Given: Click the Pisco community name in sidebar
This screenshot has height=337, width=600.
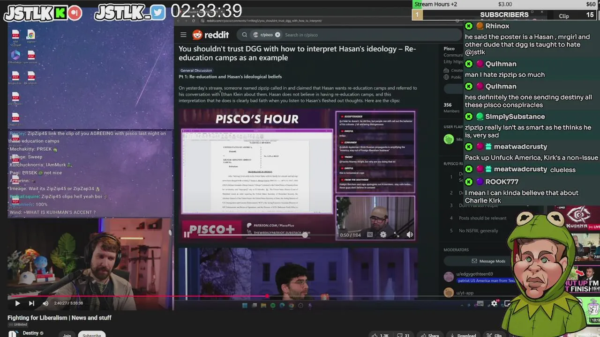Looking at the screenshot, I should tap(449, 49).
